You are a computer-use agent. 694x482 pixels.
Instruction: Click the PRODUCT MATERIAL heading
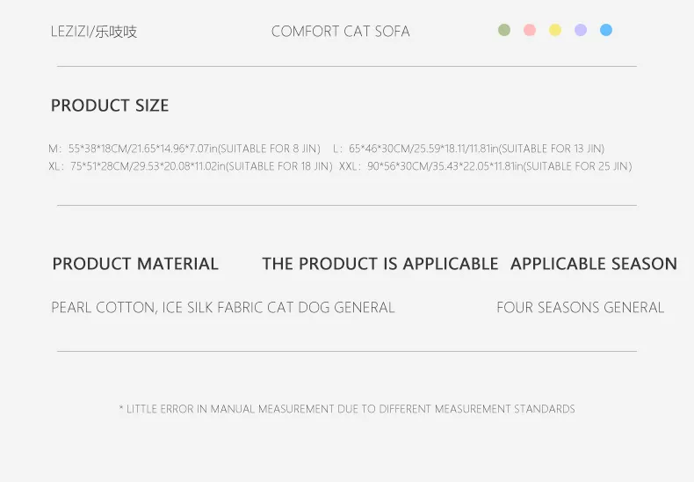(135, 264)
